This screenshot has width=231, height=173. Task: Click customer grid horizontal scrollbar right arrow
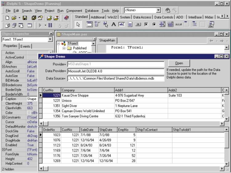click(222, 123)
